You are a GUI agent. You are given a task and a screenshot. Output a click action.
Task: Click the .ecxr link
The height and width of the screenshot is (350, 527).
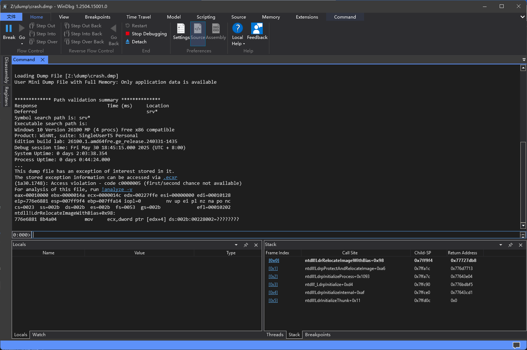tap(170, 178)
